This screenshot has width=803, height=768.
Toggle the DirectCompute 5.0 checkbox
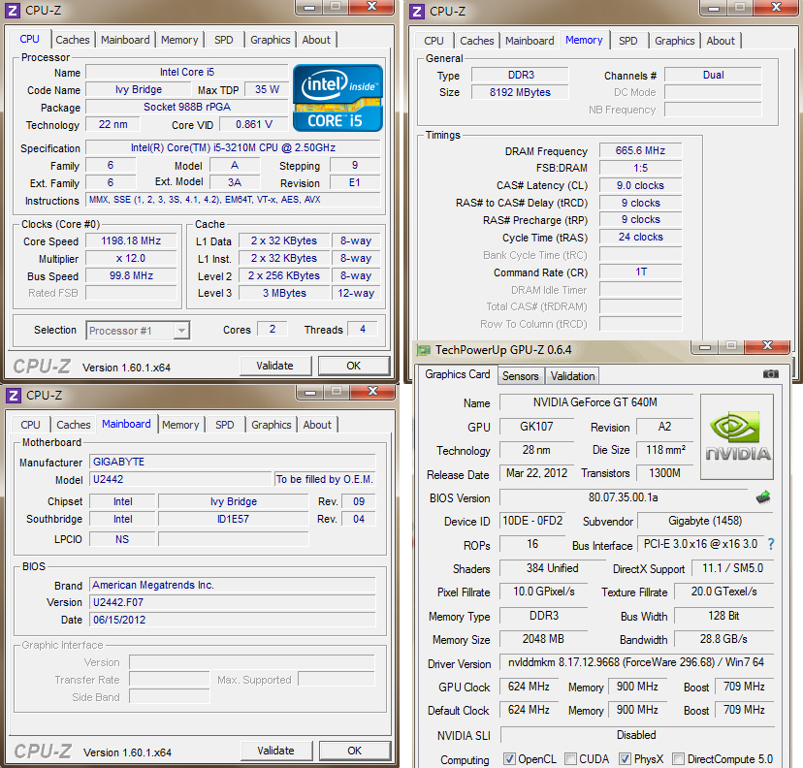(678, 758)
